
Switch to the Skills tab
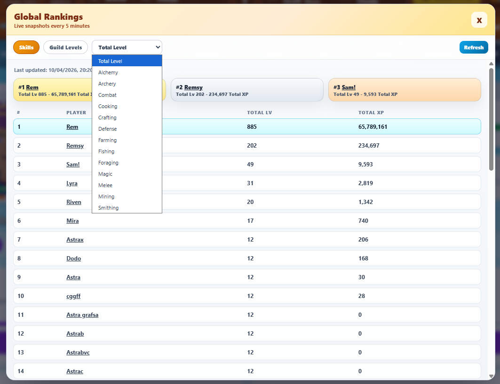pyautogui.click(x=26, y=47)
